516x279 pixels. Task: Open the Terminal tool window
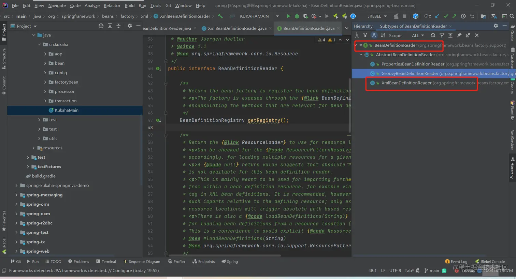point(106,262)
